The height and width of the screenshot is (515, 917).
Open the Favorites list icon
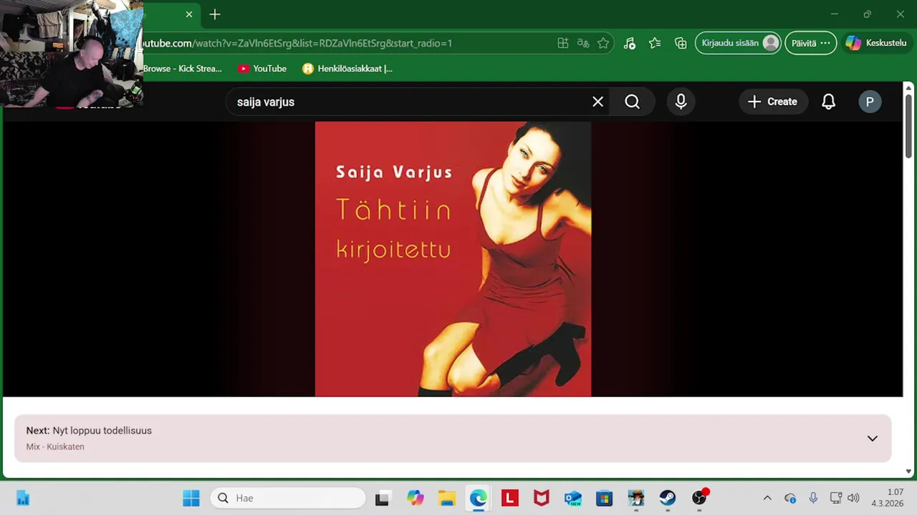[655, 43]
